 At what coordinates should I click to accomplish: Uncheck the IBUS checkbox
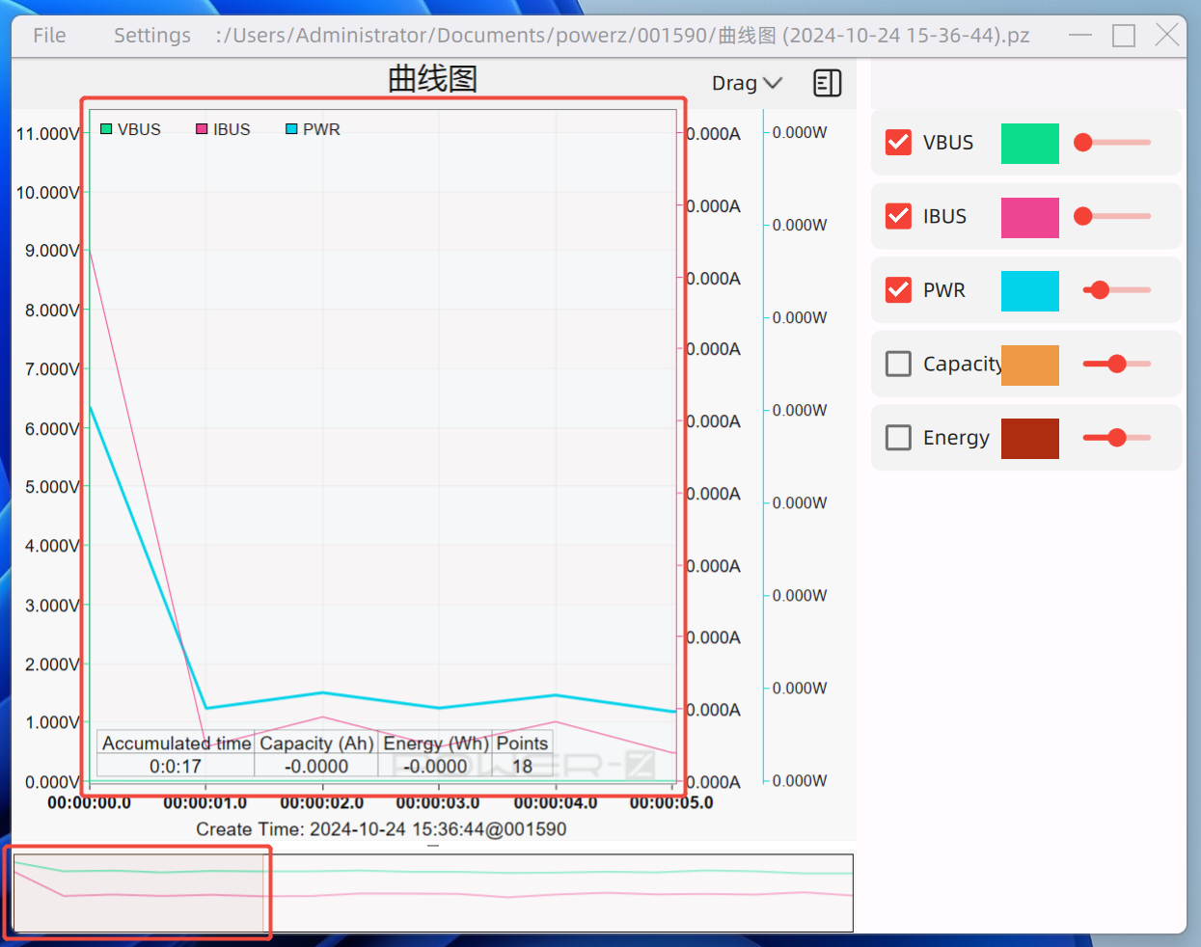(x=898, y=216)
